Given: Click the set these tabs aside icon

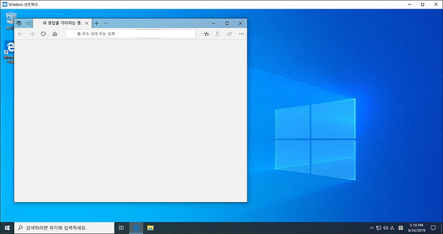Looking at the screenshot, I should 28,23.
